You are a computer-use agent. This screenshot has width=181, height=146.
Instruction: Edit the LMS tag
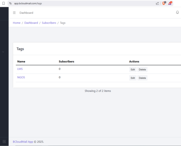(x=133, y=69)
